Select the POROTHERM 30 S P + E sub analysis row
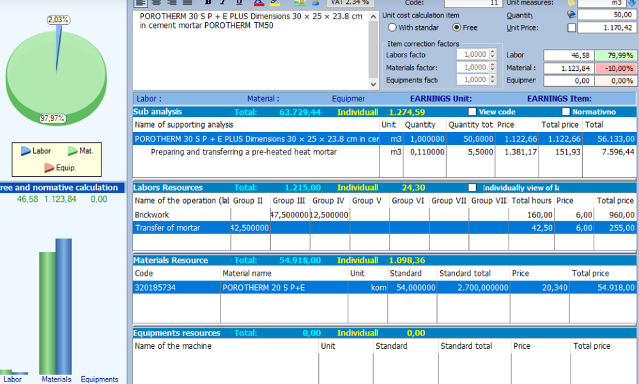Viewport: 639px width, 384px height. 384,138
